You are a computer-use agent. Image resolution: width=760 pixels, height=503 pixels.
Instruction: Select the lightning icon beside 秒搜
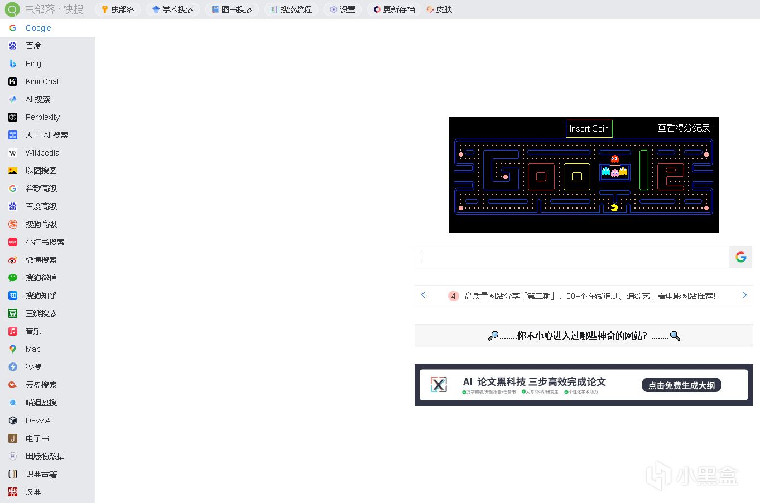pyautogui.click(x=13, y=367)
